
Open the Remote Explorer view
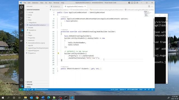point(21,35)
